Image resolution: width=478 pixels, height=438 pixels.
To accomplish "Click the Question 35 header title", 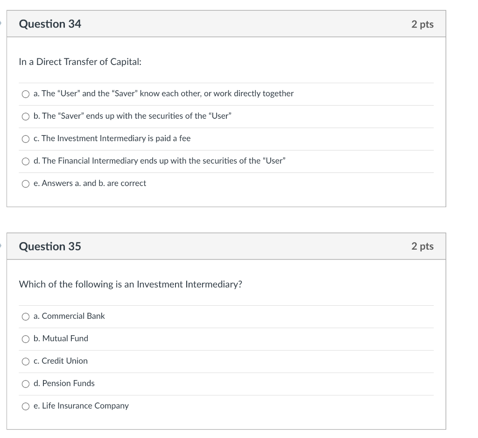I will pyautogui.click(x=49, y=246).
